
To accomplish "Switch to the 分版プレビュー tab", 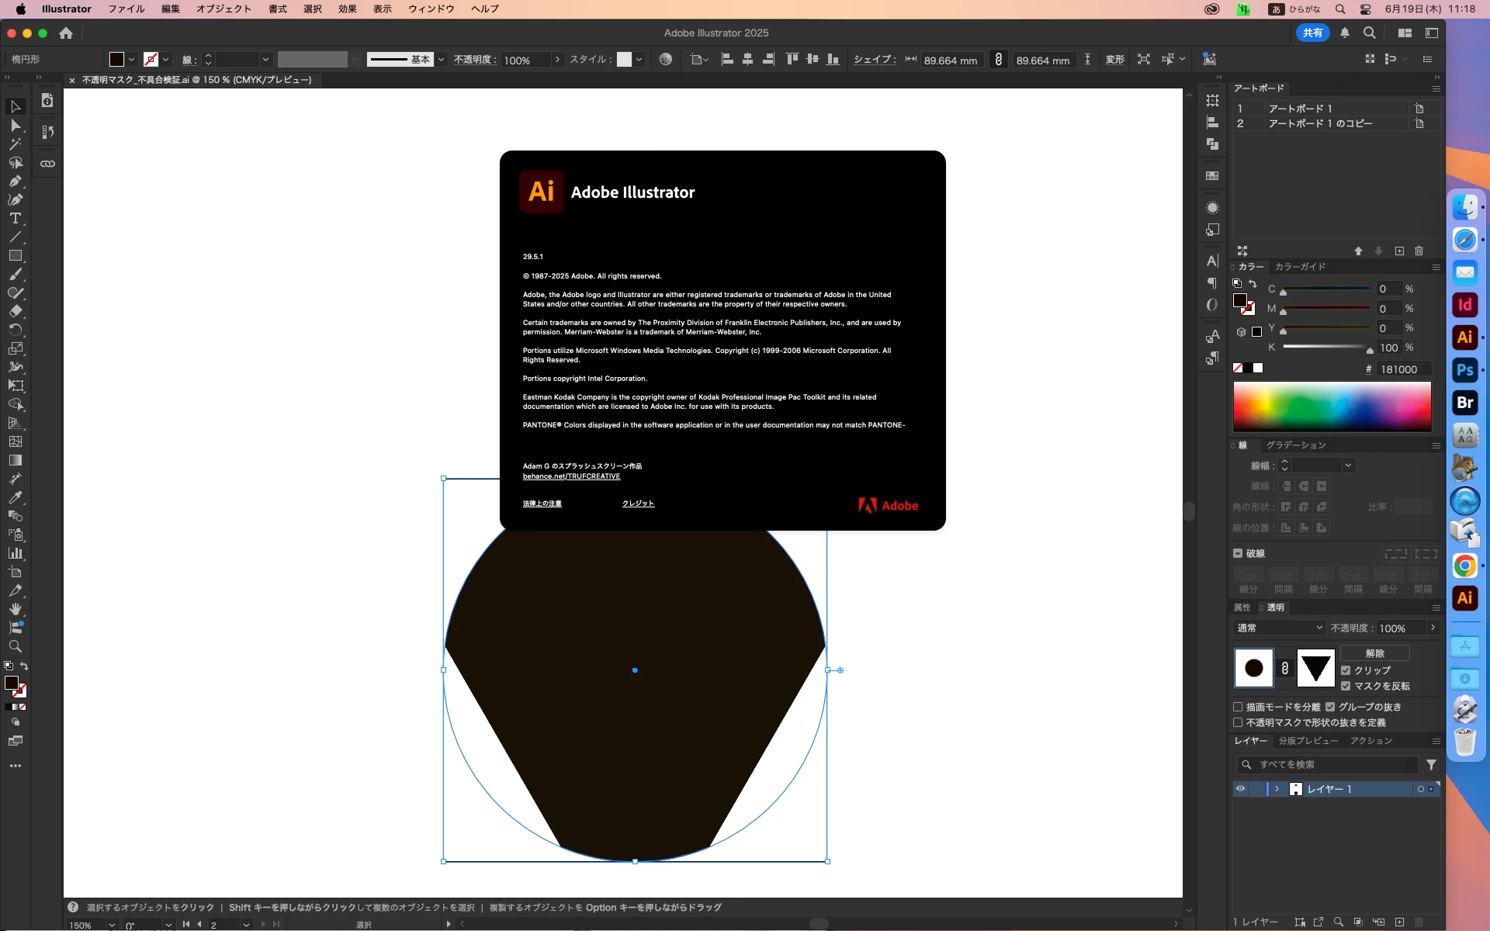I will click(x=1308, y=741).
